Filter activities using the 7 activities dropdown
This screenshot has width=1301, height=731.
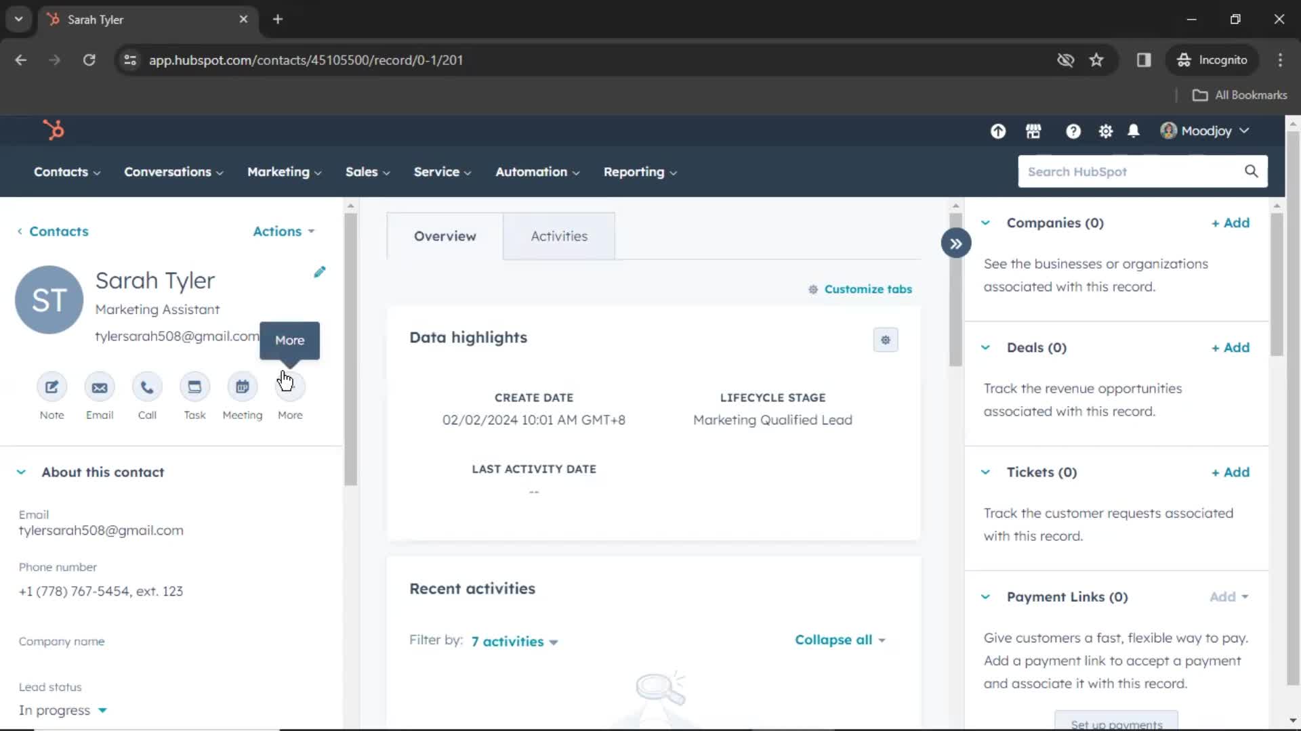[514, 641]
